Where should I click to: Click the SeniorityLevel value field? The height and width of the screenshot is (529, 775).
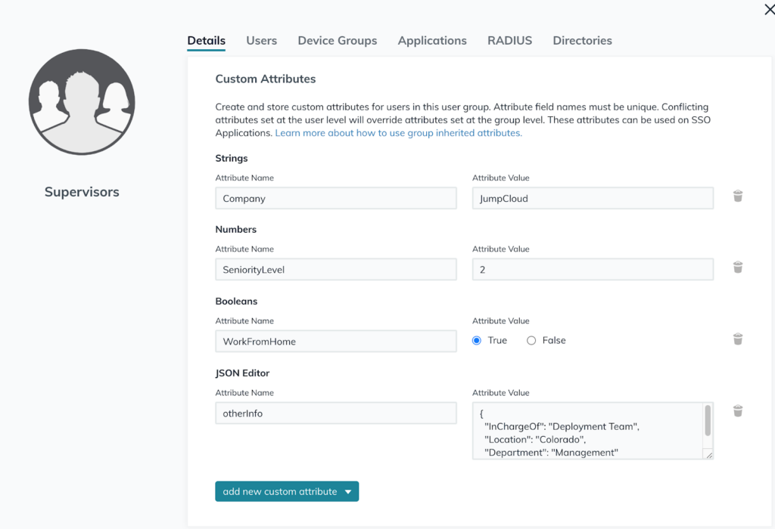593,270
